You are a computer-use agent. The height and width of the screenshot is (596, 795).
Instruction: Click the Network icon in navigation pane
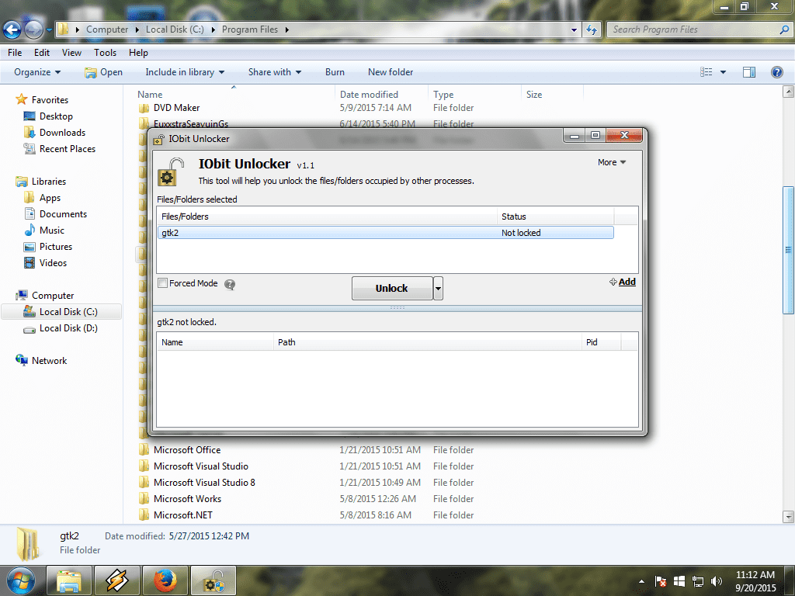tap(21, 360)
